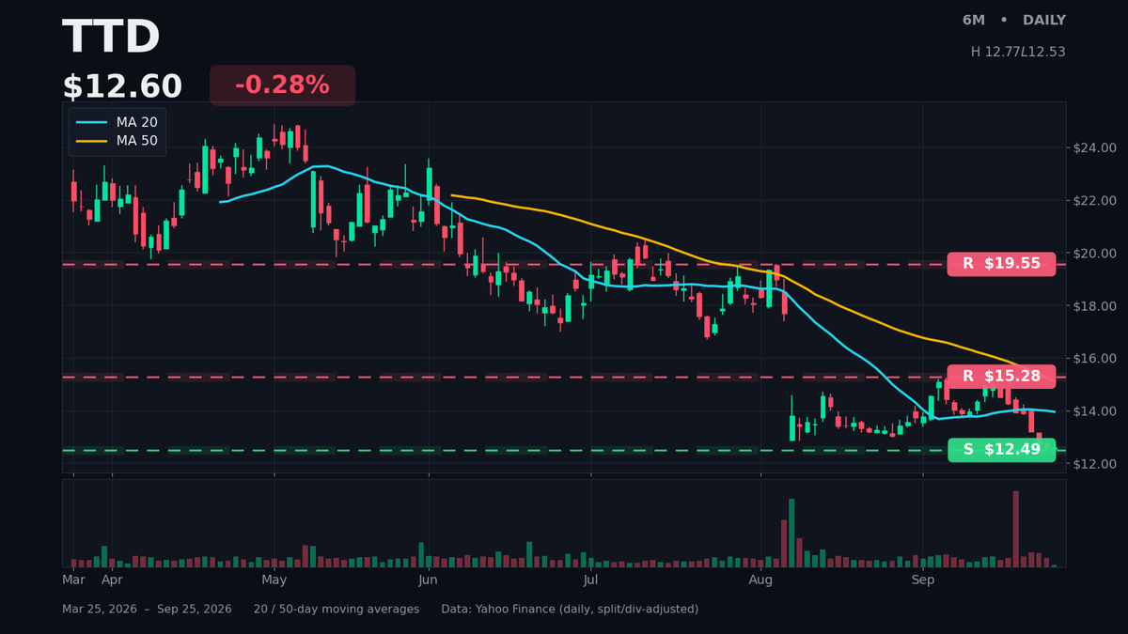Viewport: 1128px width, 634px height.
Task: Click the Aug date axis label
Action: (760, 580)
